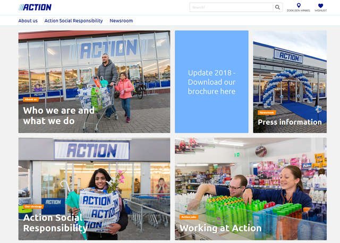
Task: Click the magnifier search button
Action: click(x=277, y=7)
